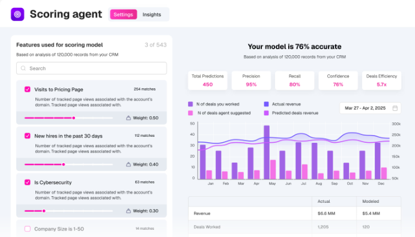This screenshot has width=415, height=237.
Task: Click the '14 matches' label
Action: coord(145,229)
